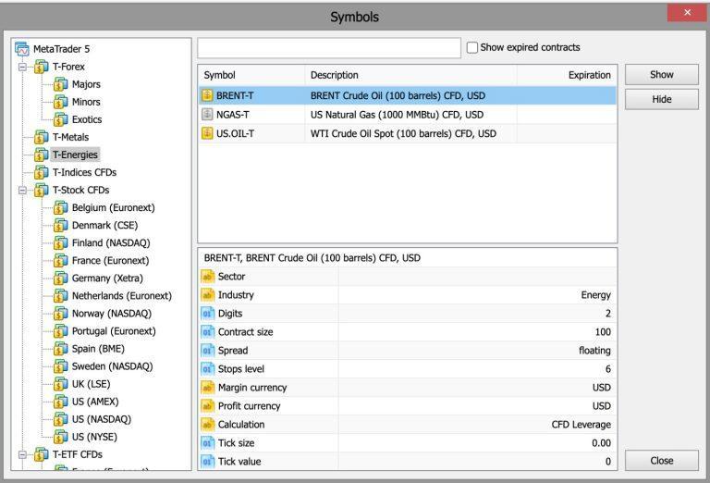The width and height of the screenshot is (710, 483).
Task: Click the BRENT-T symbol icon
Action: tap(207, 95)
